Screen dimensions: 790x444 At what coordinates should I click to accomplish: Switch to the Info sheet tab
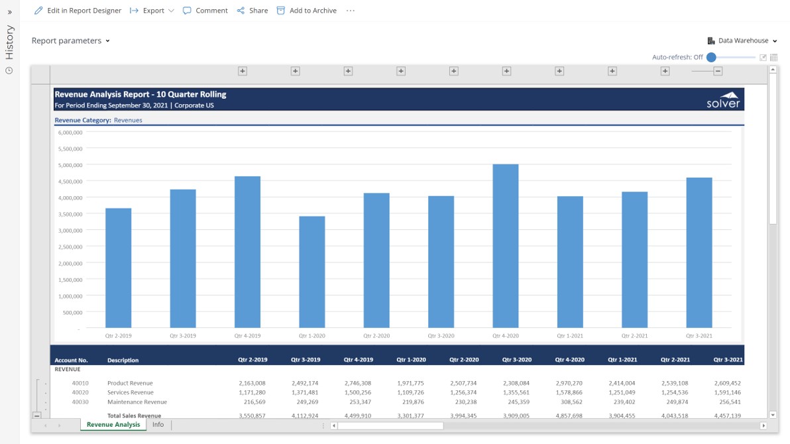tap(158, 425)
